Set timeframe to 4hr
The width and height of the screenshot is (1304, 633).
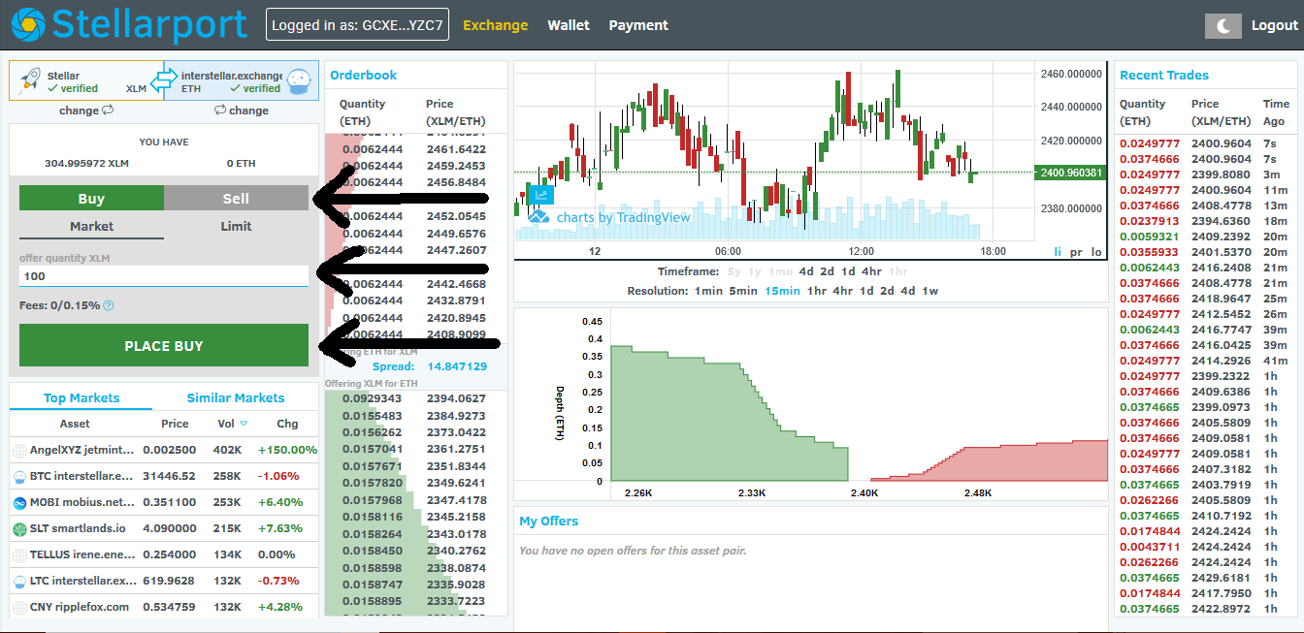click(871, 271)
